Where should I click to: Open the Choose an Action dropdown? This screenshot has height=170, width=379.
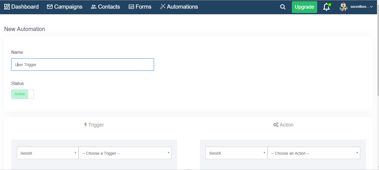pos(314,153)
